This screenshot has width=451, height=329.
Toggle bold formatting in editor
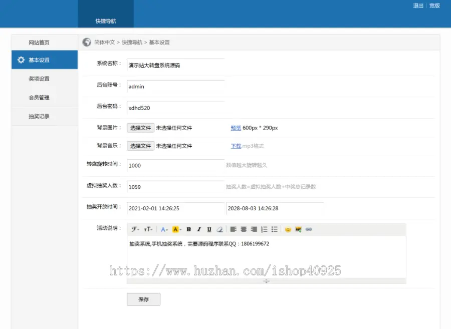(189, 229)
